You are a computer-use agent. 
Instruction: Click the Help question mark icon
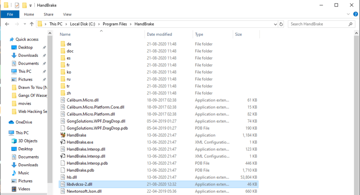click(x=355, y=14)
